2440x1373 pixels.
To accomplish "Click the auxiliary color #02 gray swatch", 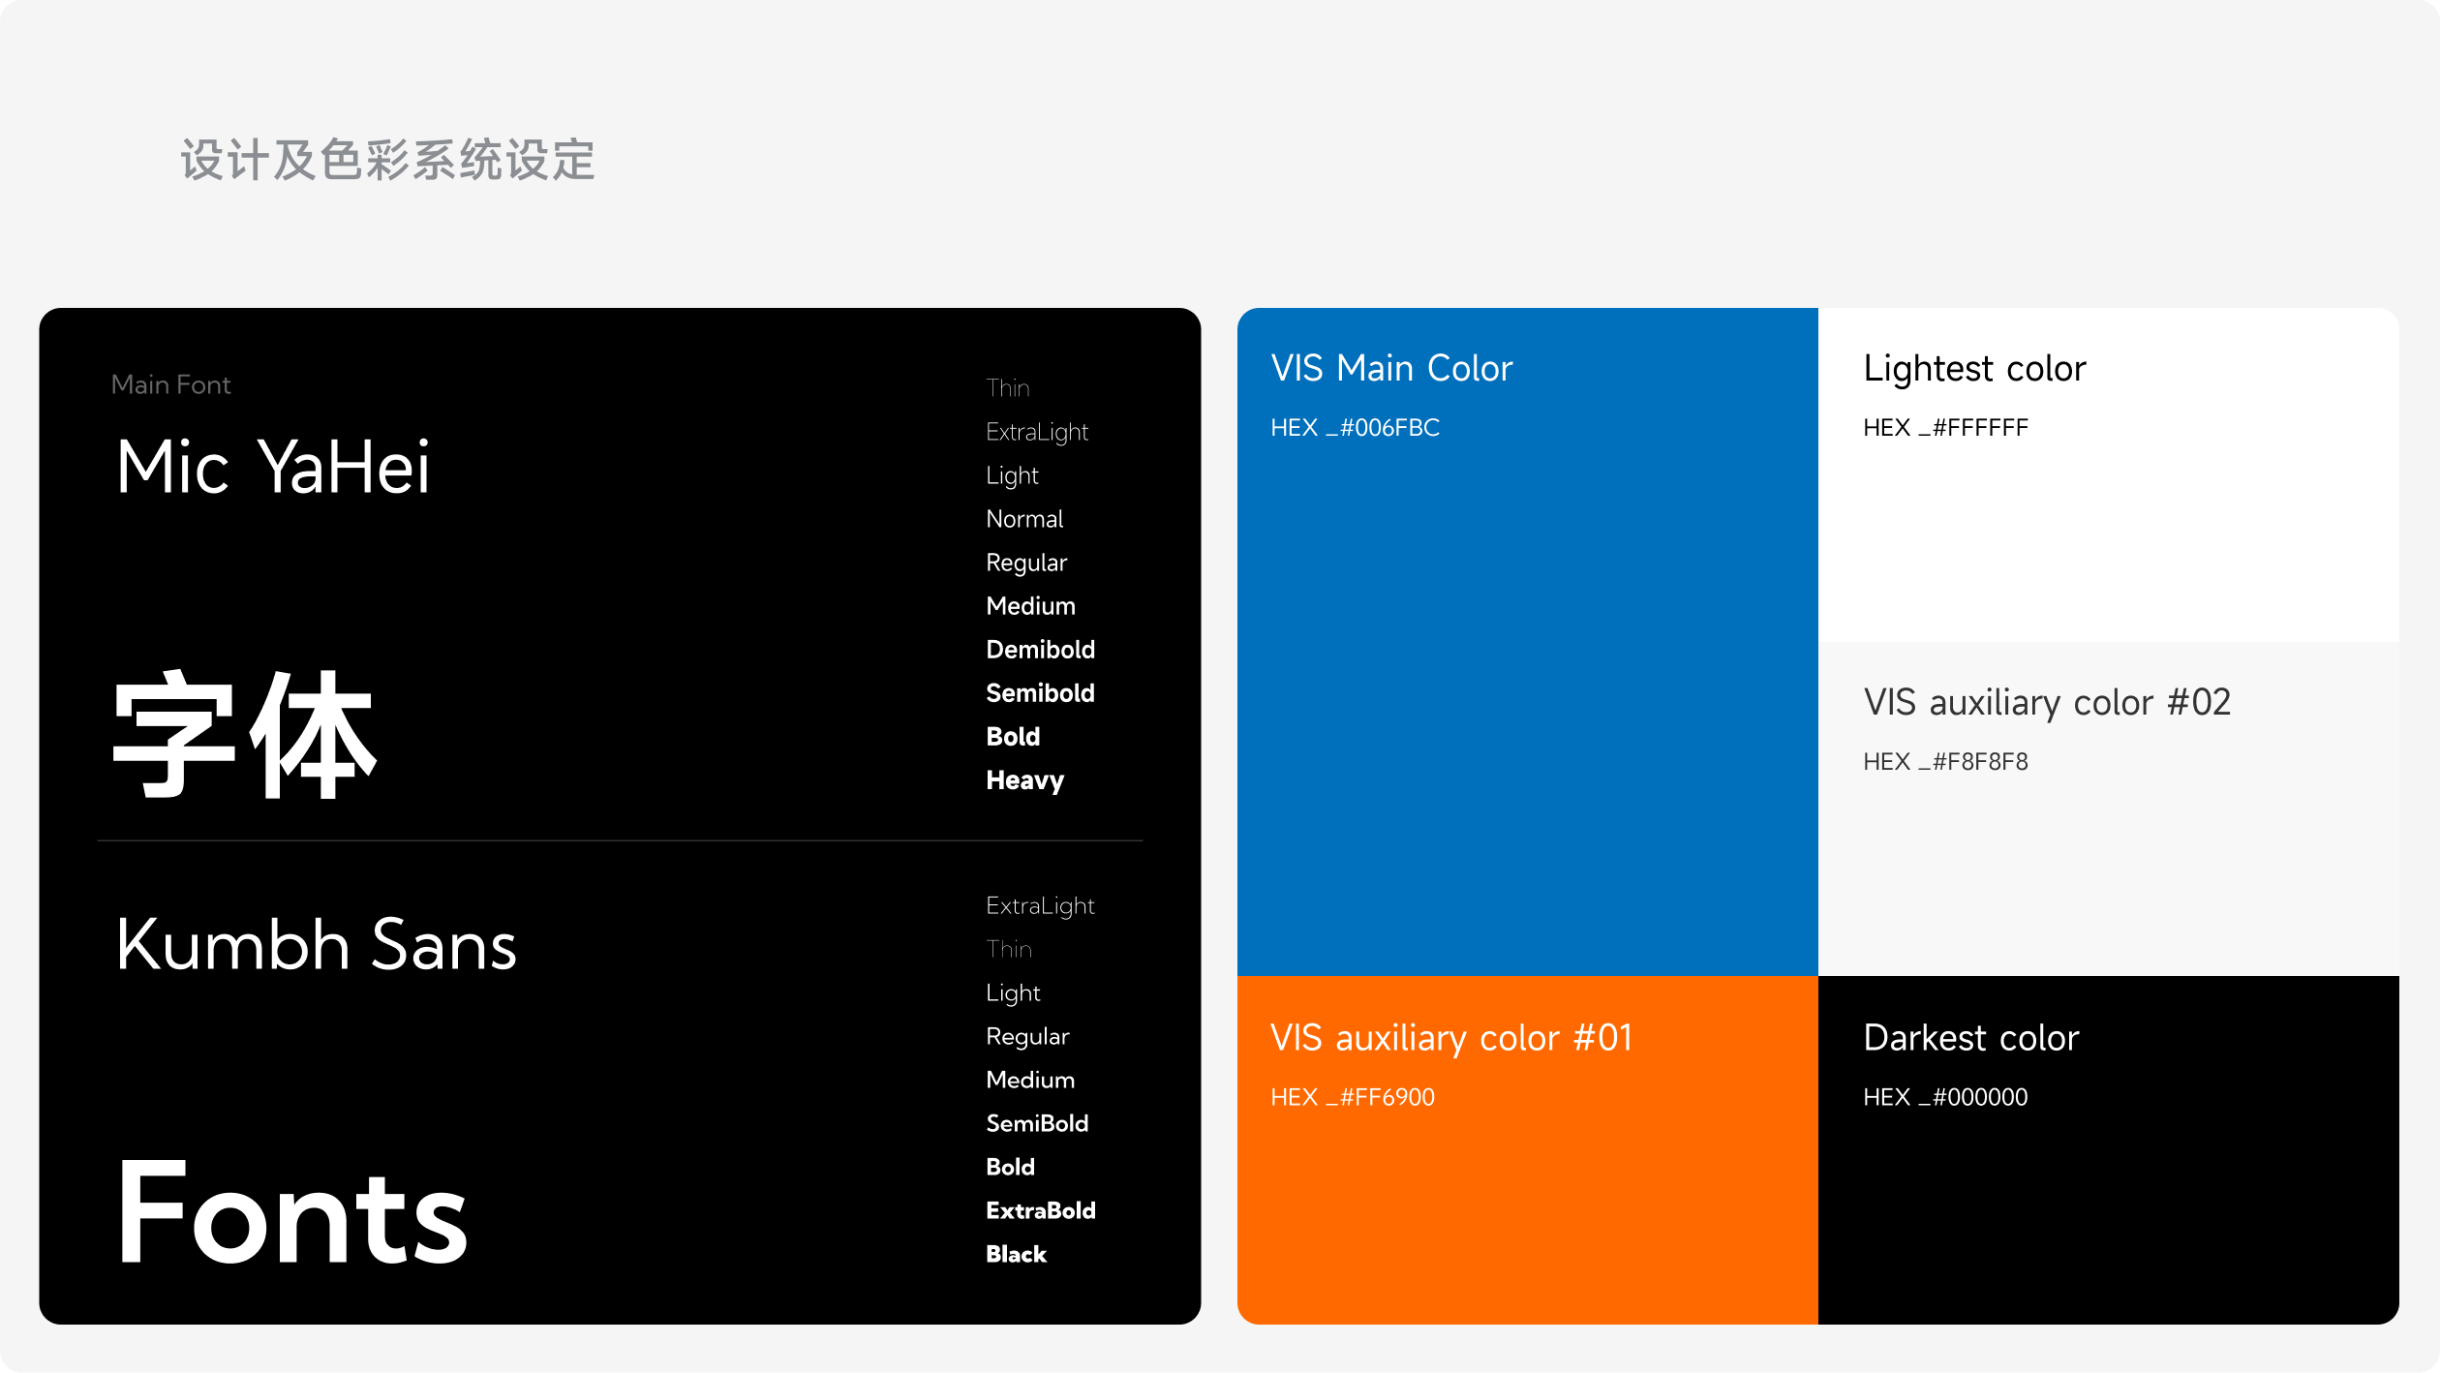I will [2108, 871].
